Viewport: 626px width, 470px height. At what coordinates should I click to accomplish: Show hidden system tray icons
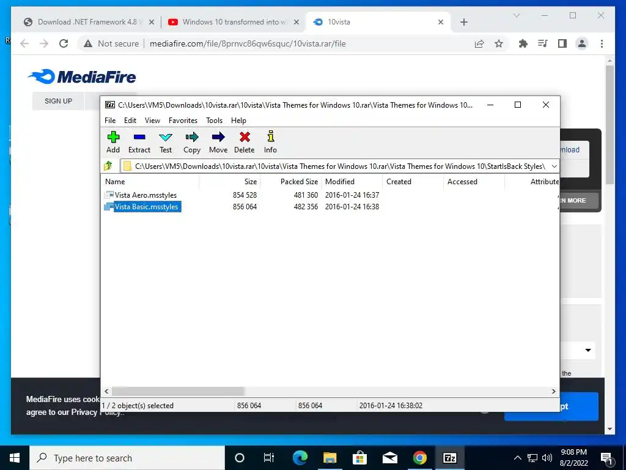517,458
